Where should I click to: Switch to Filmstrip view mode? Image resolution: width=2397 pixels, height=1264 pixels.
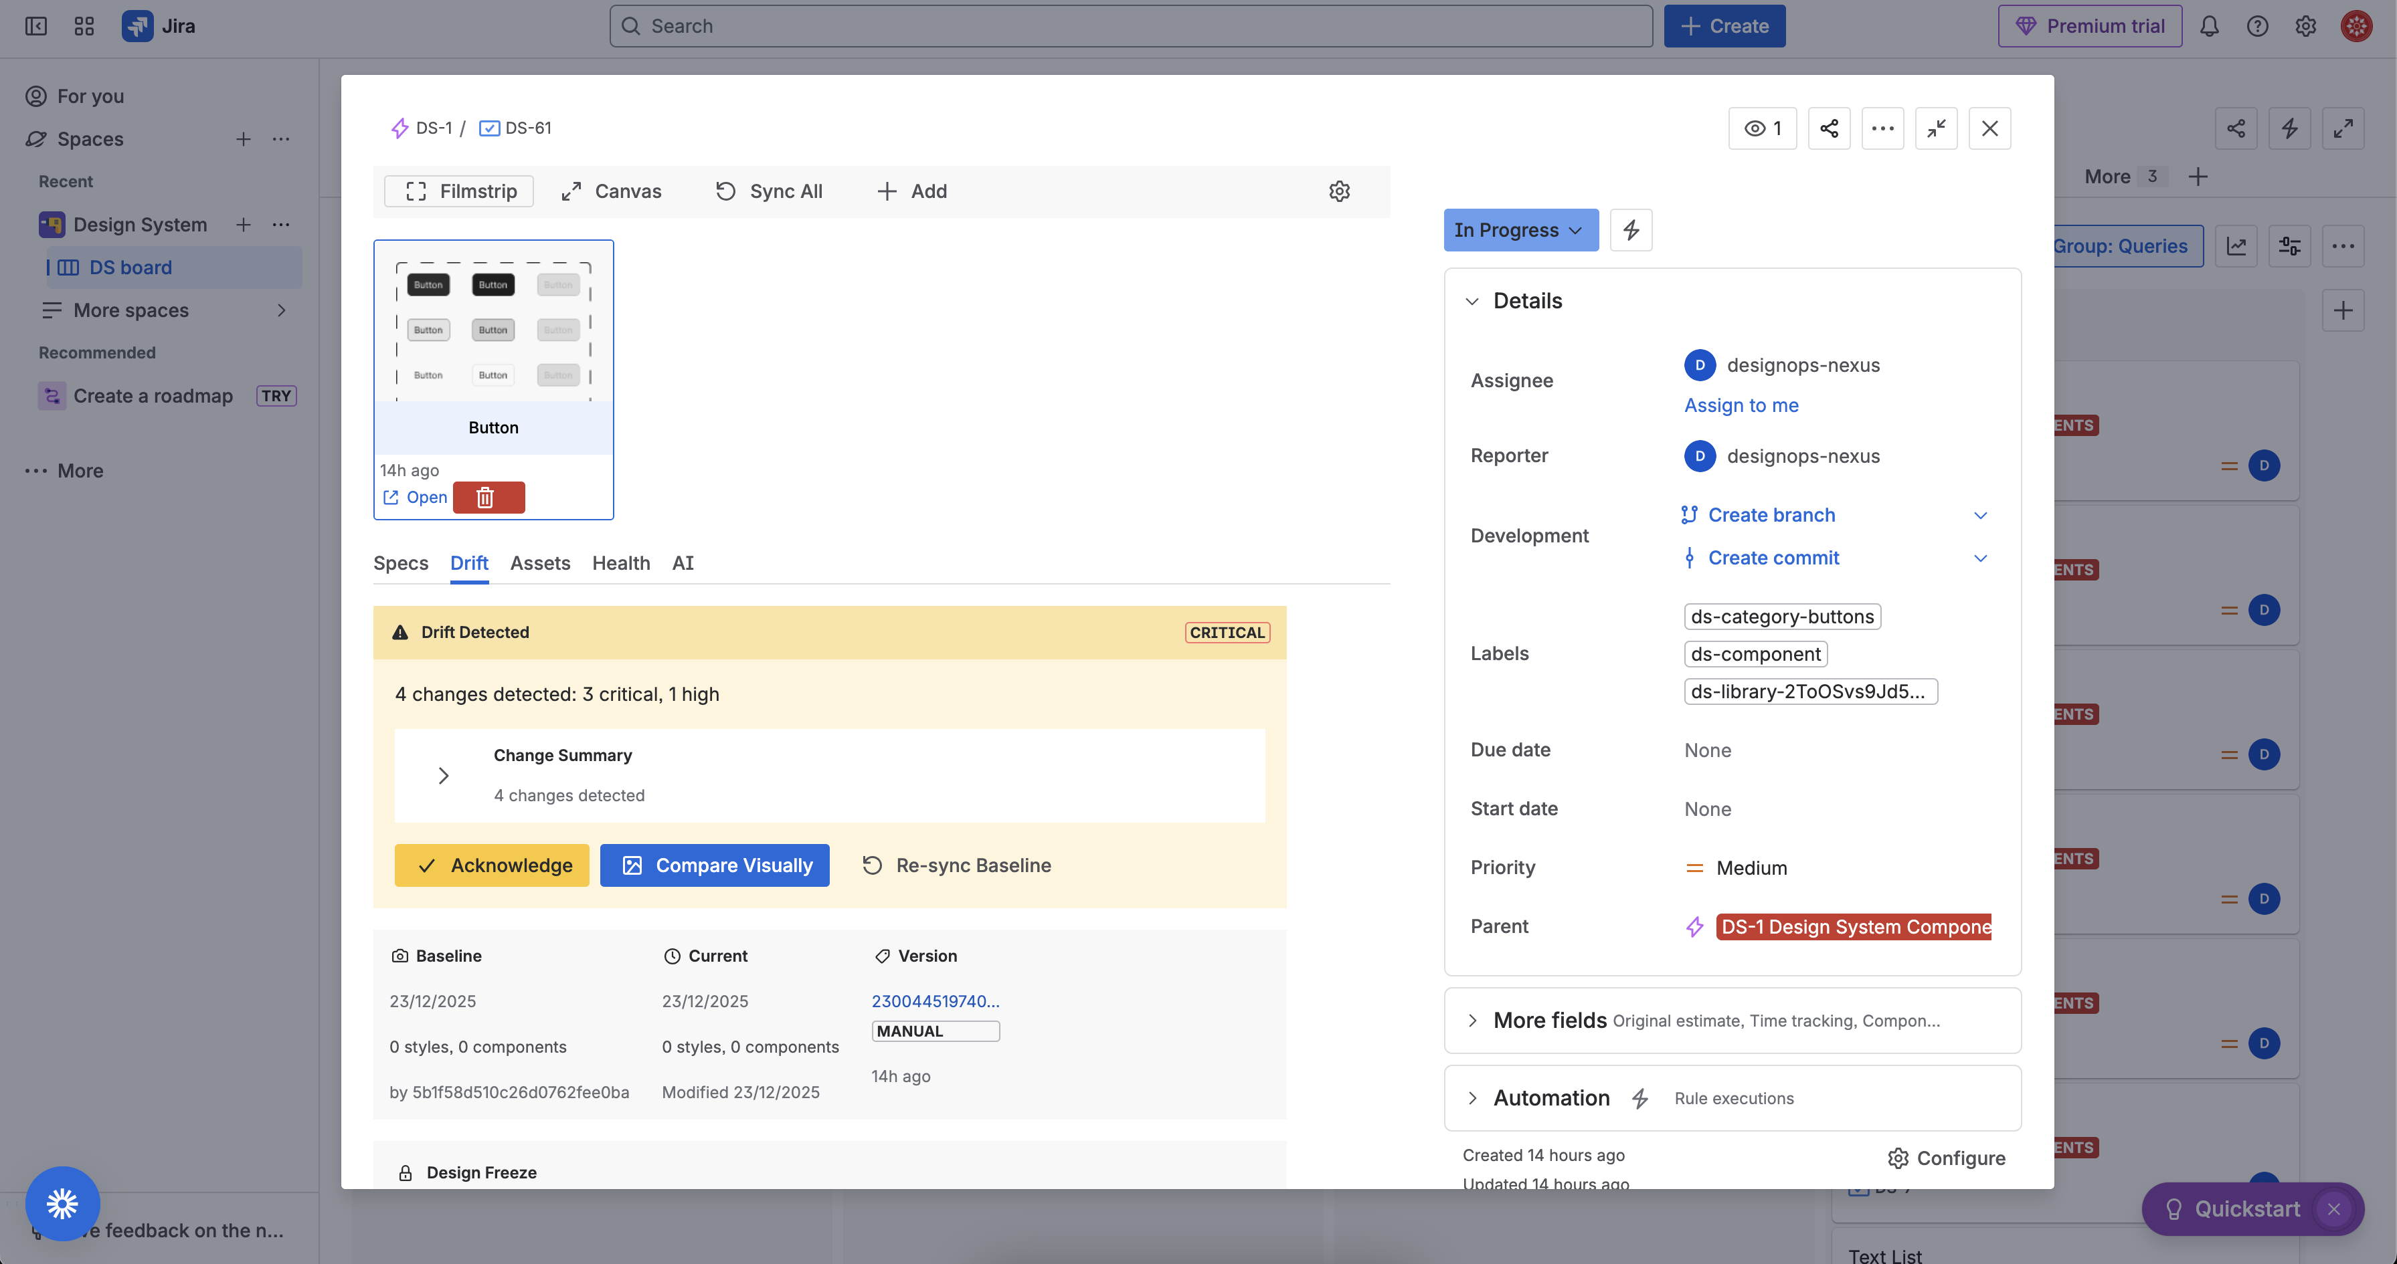[x=459, y=191]
